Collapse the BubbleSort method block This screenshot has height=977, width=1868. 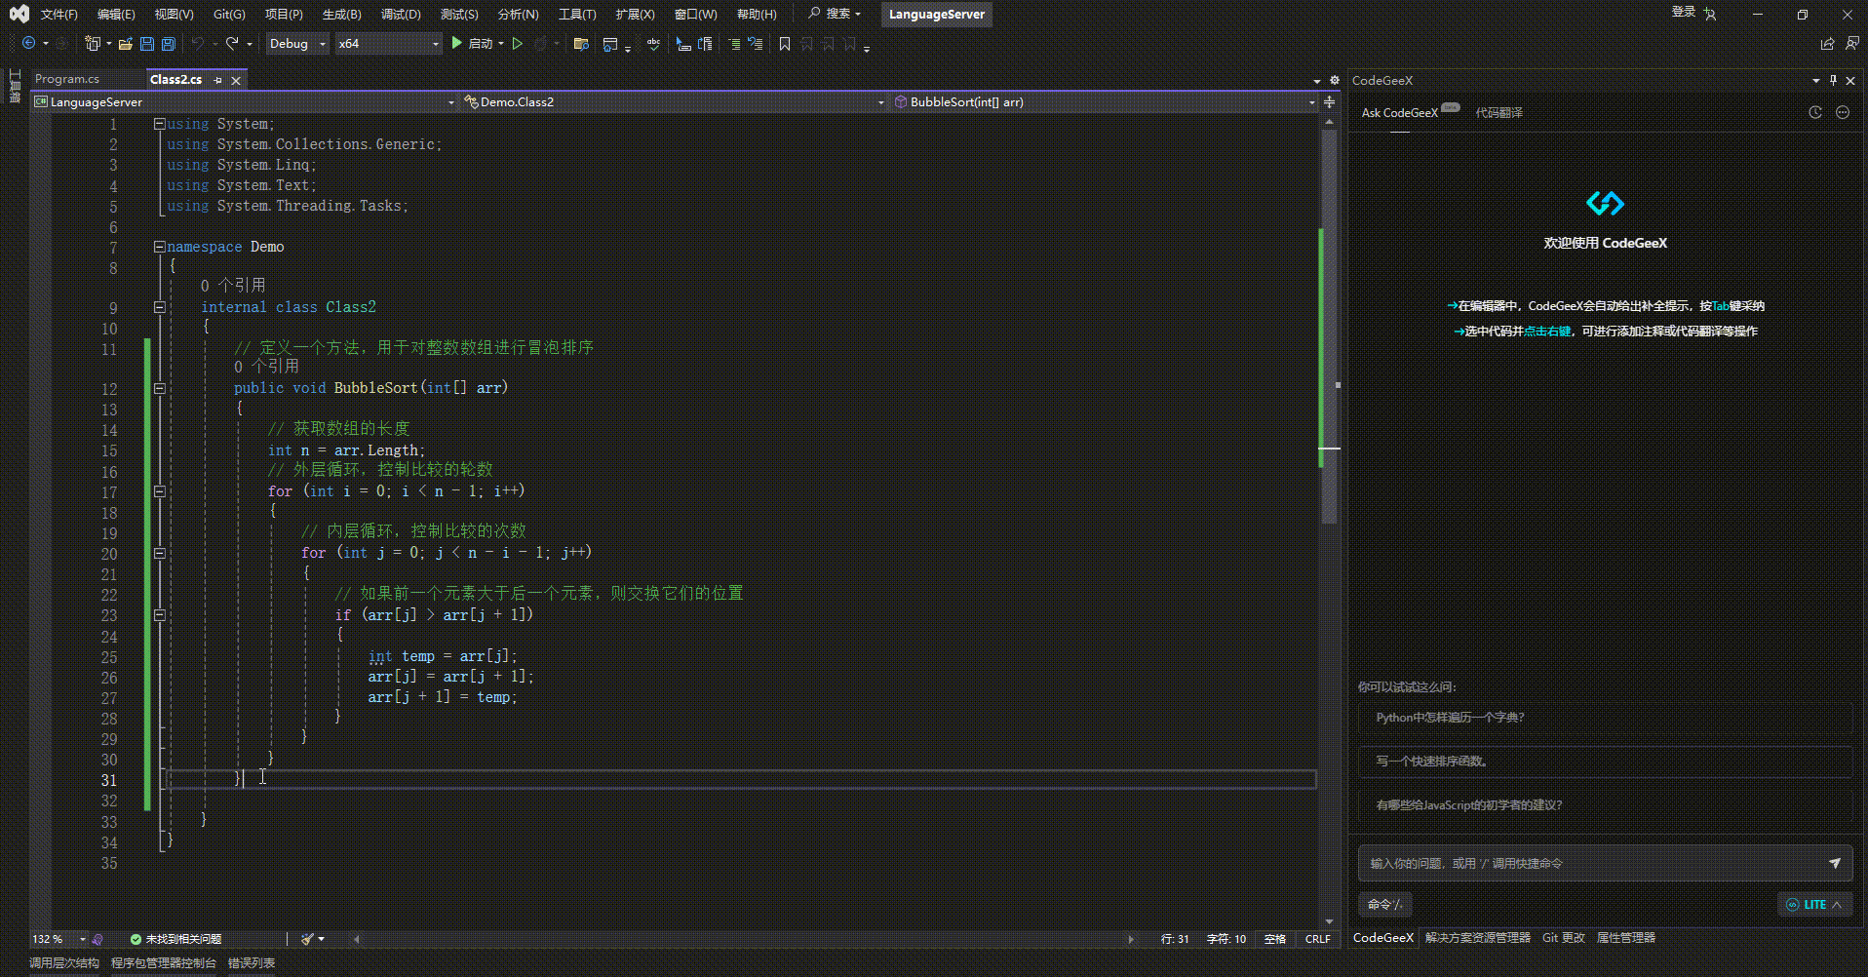[x=159, y=388]
